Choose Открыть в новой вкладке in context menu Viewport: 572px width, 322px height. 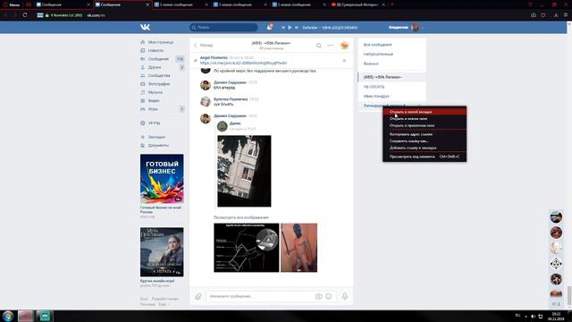click(425, 112)
